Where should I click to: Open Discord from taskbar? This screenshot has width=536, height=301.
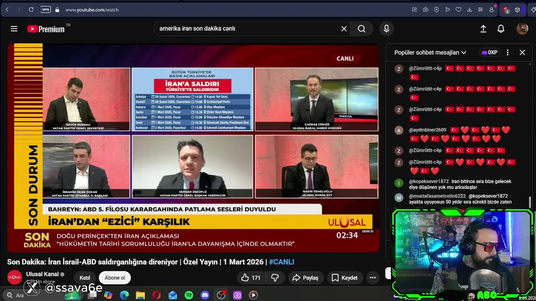[x=205, y=295]
